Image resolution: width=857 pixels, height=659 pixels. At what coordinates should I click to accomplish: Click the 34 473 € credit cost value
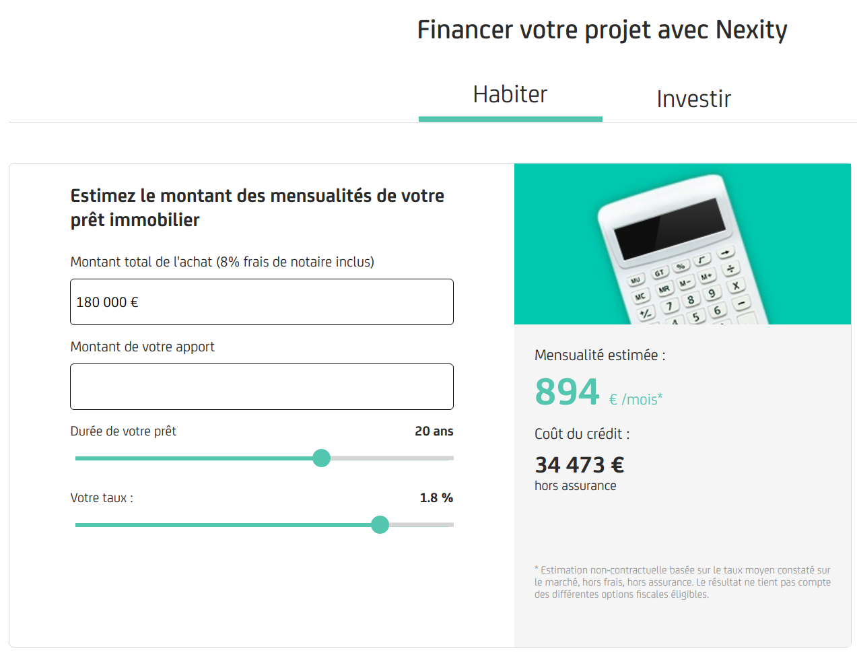pos(580,464)
